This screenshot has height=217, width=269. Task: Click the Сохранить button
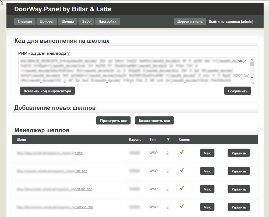click(237, 91)
